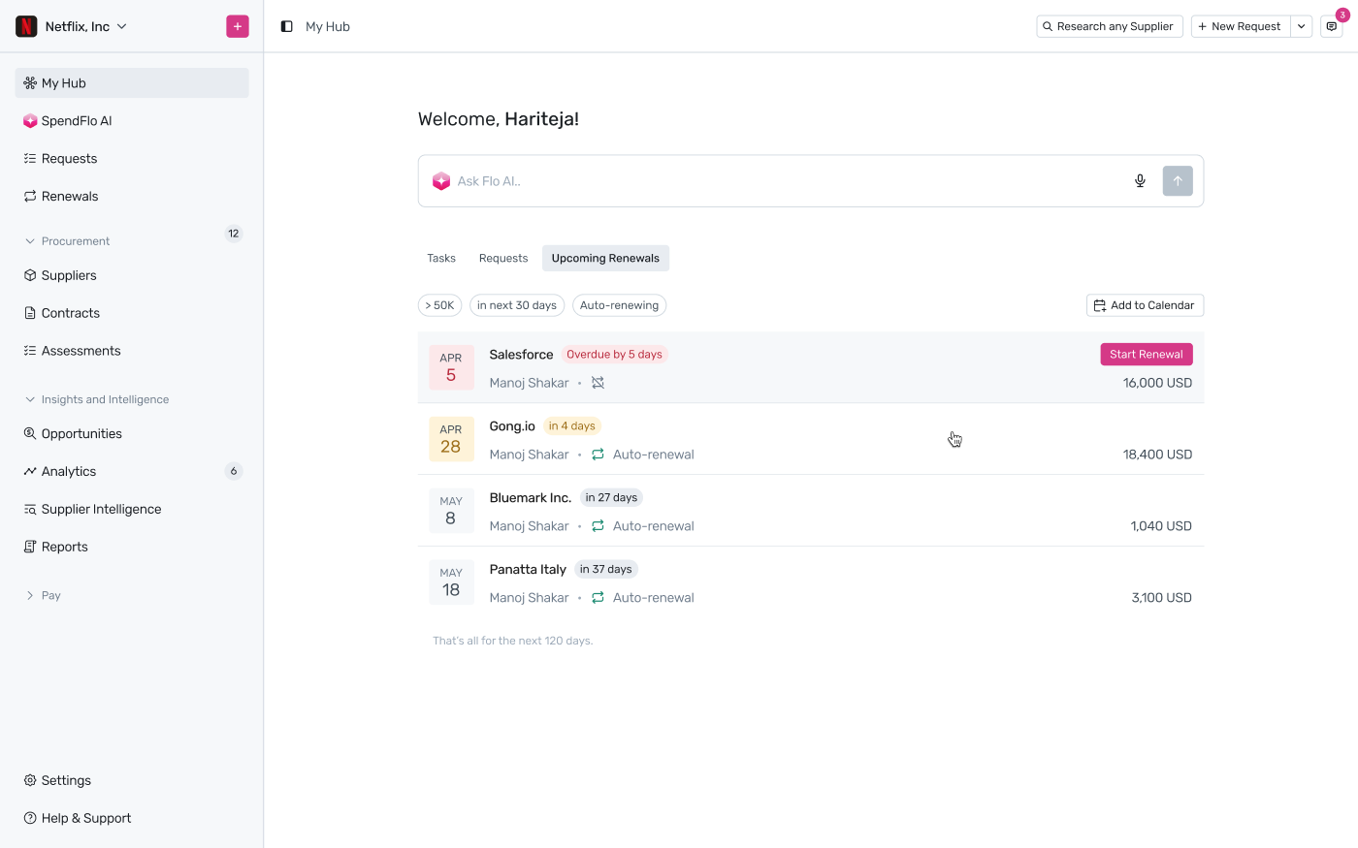1358x848 pixels.
Task: Click Start Renewal for Salesforce
Action: pos(1147,355)
